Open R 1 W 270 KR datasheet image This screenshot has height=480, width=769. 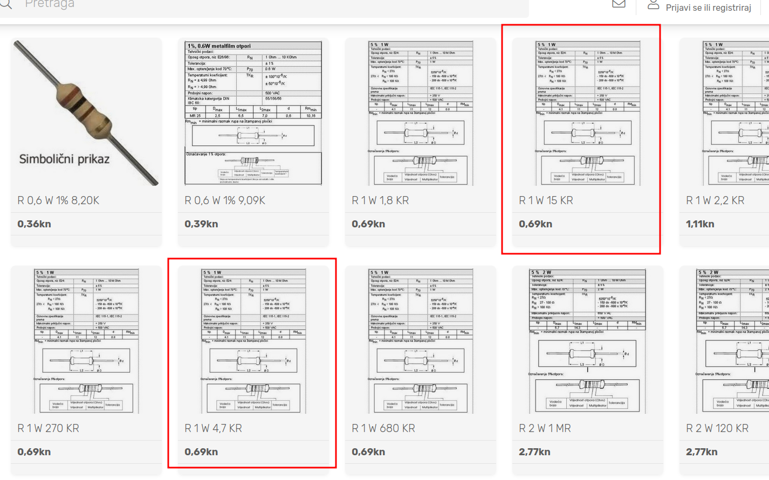click(86, 340)
